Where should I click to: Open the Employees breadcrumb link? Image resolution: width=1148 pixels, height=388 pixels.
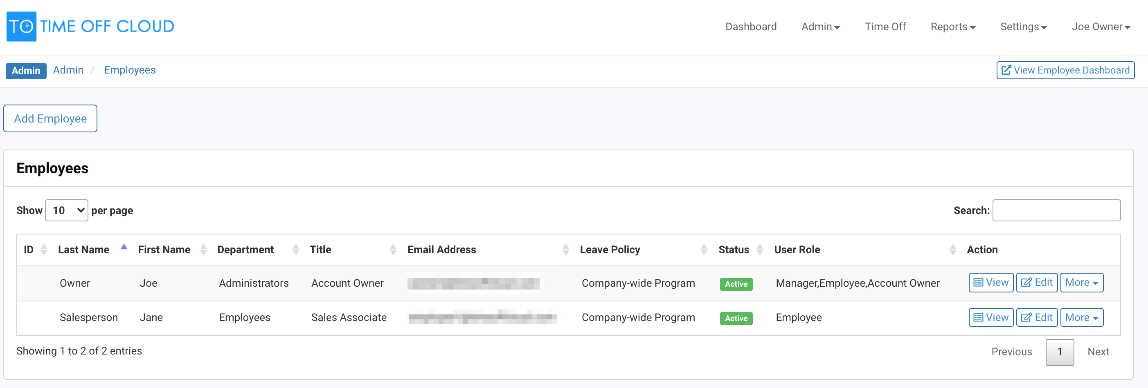coord(130,70)
